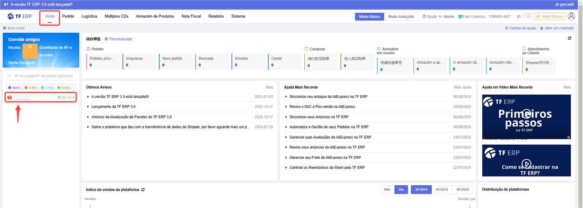Viewport: 583px width, 208px height.
Task: Click Mais ajuda link
Action: (x=463, y=87)
